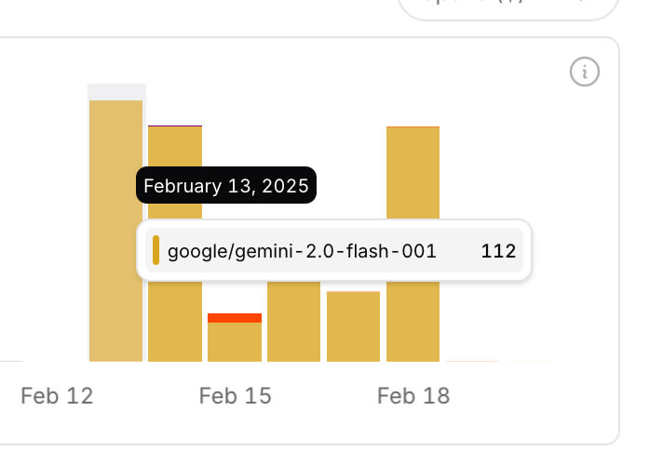Image resolution: width=663 pixels, height=450 pixels.
Task: Click the thin dark line atop the Feb 14 bar
Action: click(x=175, y=126)
